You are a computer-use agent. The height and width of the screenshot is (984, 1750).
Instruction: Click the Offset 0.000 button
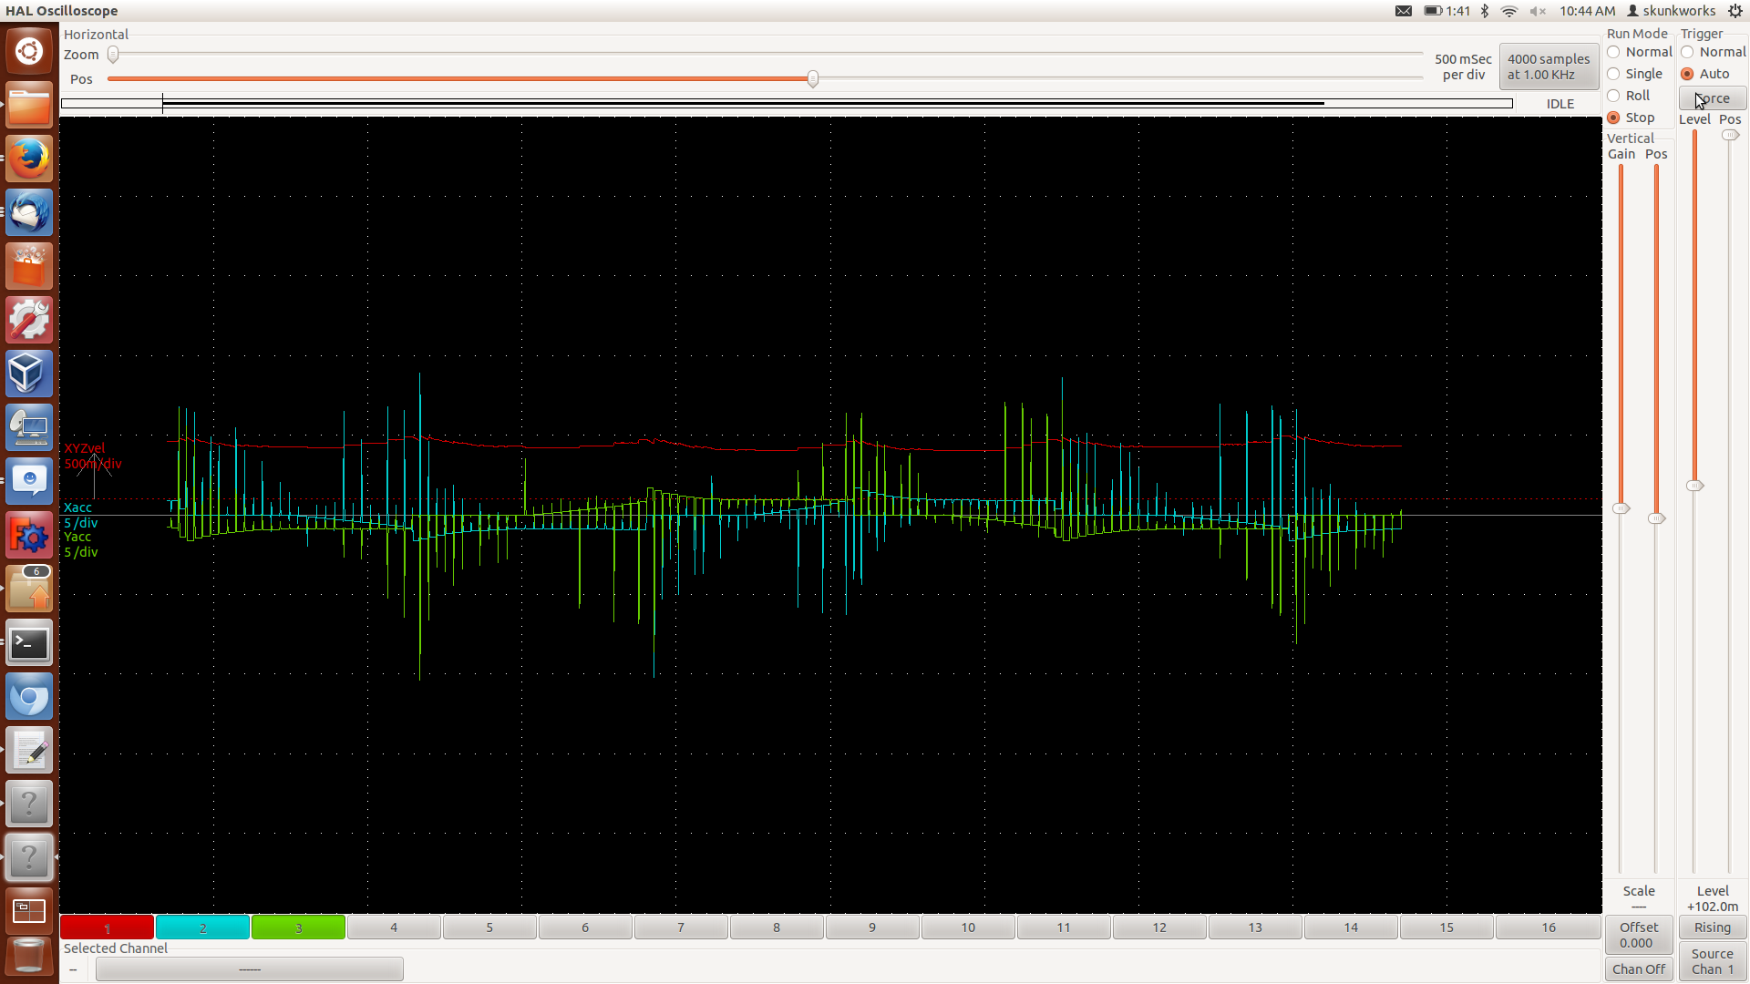(x=1639, y=935)
